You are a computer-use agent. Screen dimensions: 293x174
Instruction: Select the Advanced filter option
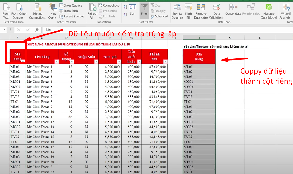pyautogui.click(x=159, y=16)
